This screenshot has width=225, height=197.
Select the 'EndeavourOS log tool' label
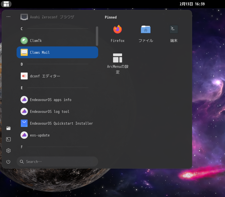tap(50, 111)
